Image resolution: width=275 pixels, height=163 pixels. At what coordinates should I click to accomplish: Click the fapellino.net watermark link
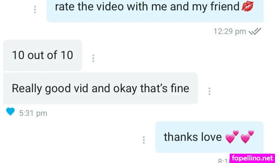252,158
